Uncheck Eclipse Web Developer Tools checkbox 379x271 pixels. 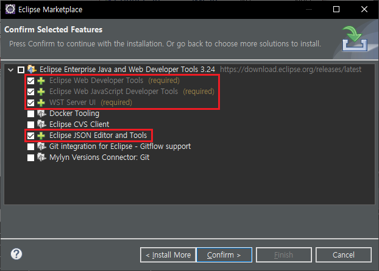30,81
